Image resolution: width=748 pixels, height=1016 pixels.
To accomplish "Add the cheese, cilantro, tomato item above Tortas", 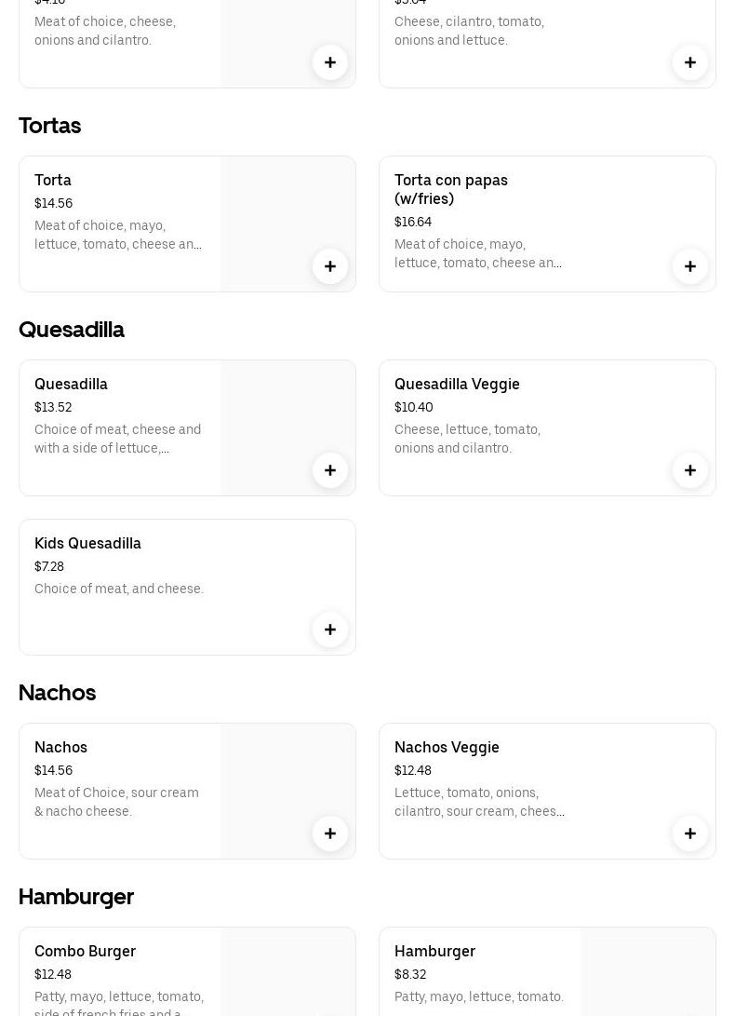I will tap(690, 62).
